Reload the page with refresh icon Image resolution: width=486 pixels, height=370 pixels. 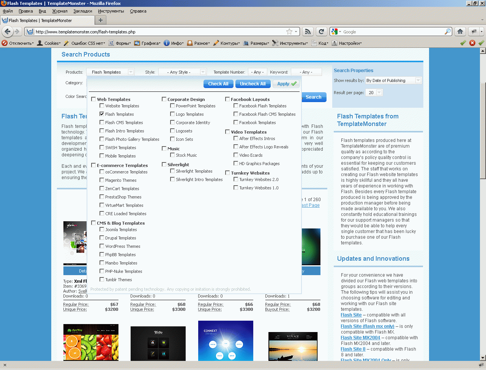click(x=322, y=31)
